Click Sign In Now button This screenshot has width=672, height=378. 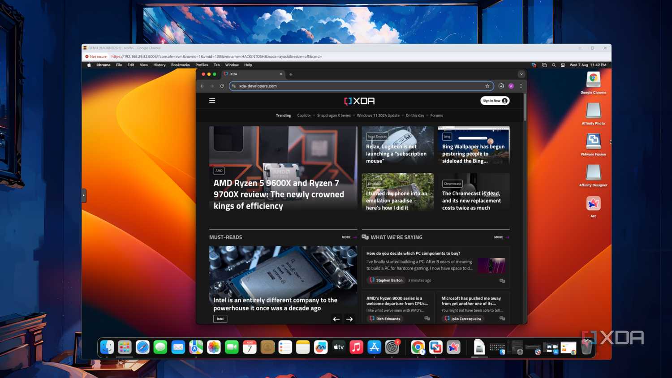click(x=495, y=101)
